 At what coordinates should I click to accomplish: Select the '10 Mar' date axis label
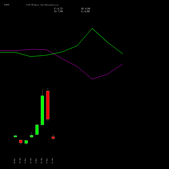tap(20, 161)
